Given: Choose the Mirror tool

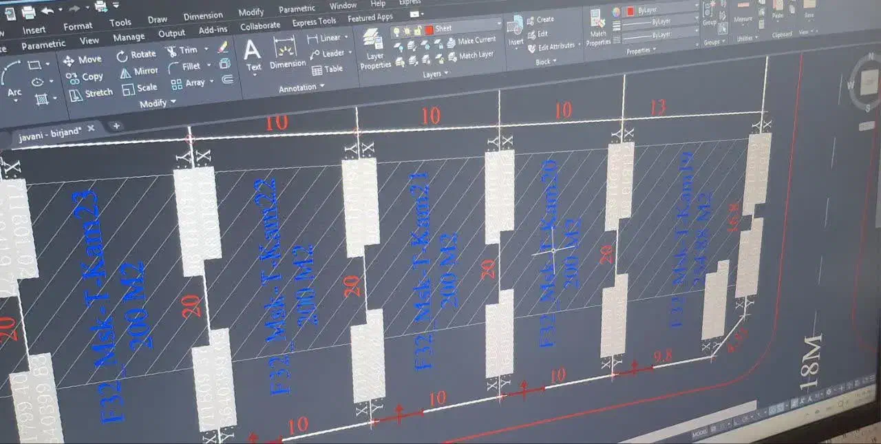Looking at the screenshot, I should coord(138,72).
